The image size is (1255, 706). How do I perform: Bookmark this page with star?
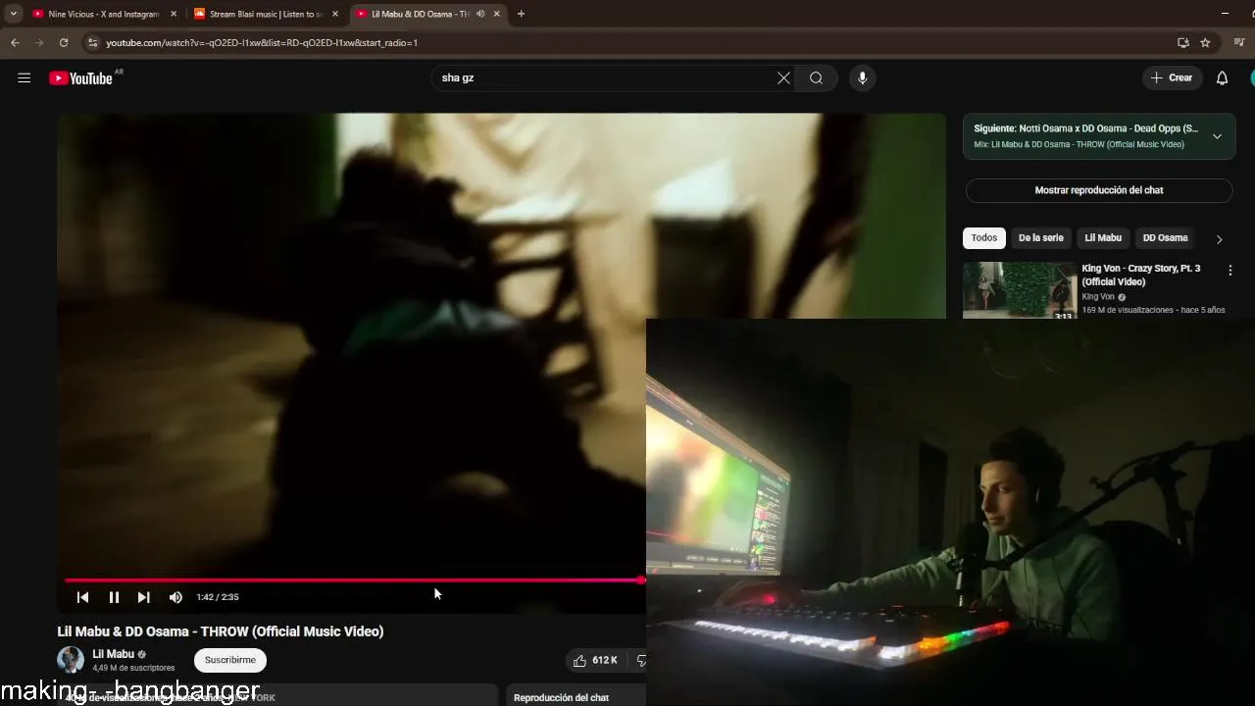pos(1205,43)
